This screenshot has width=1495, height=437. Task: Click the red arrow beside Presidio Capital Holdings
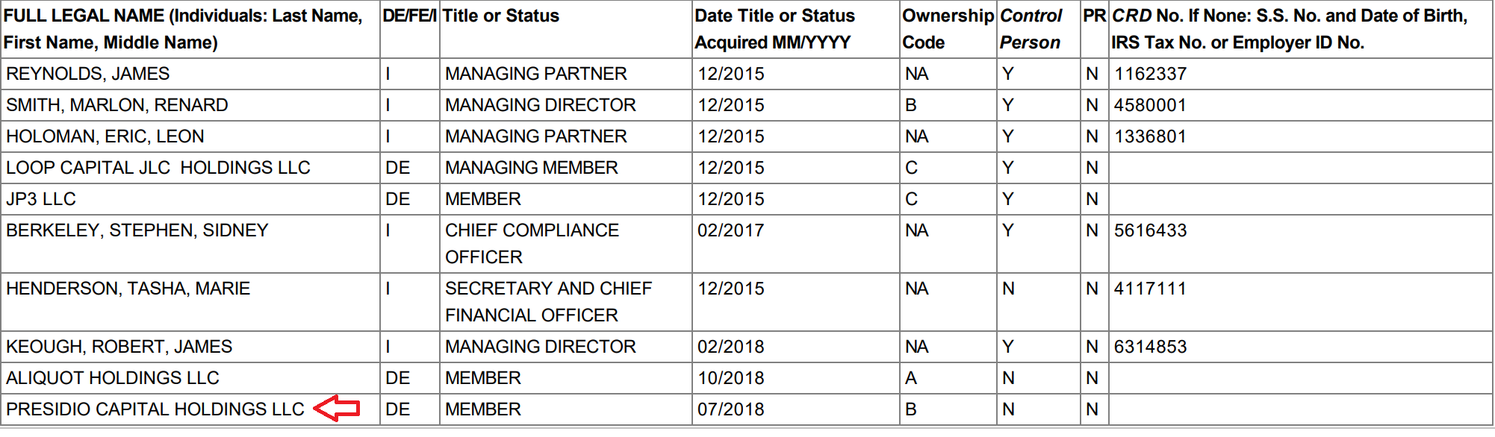coord(337,409)
